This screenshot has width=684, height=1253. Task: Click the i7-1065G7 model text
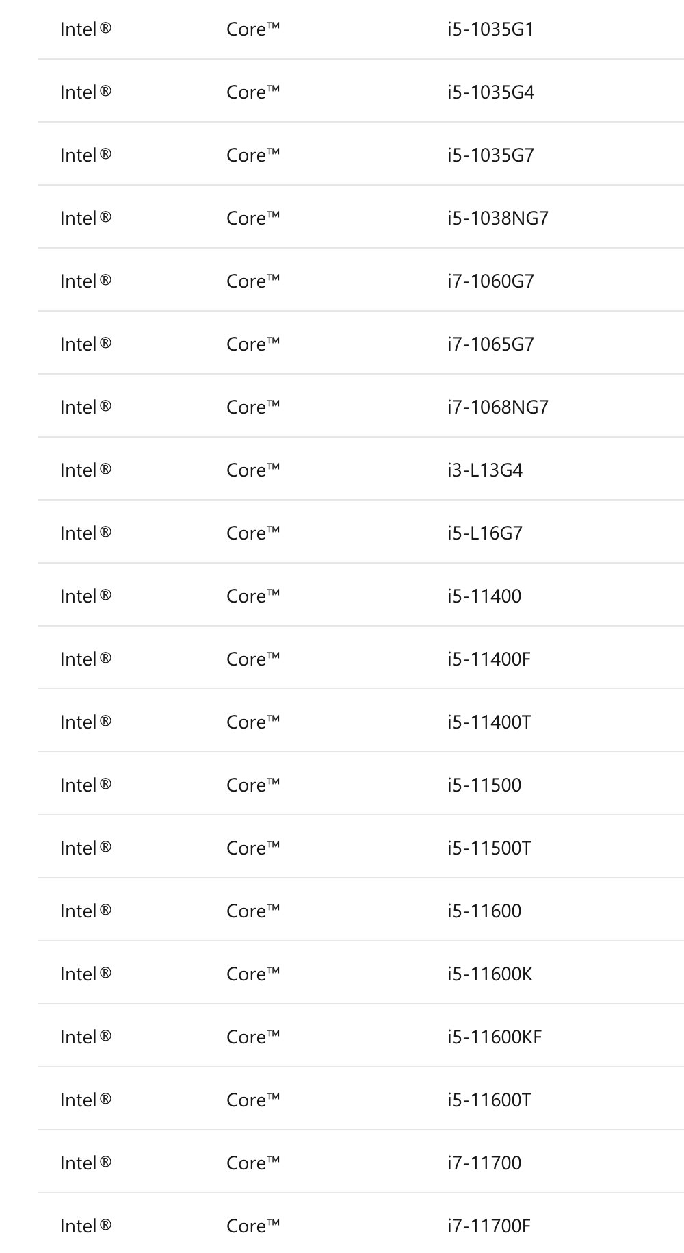point(490,344)
